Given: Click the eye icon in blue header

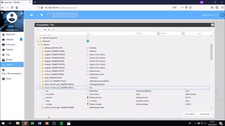Looking at the screenshot, I should [31, 15].
